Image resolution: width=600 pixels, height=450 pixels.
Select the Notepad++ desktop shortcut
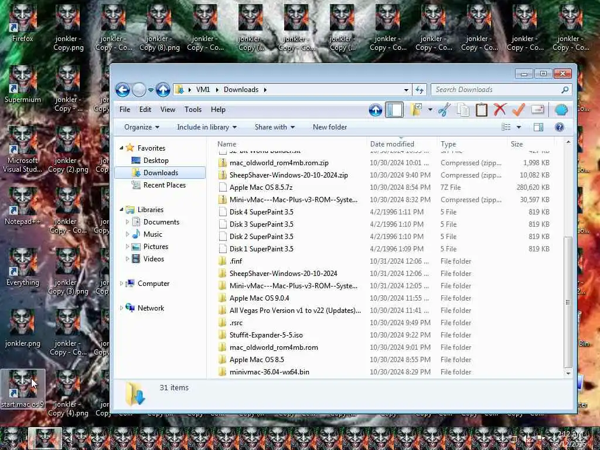tap(23, 206)
